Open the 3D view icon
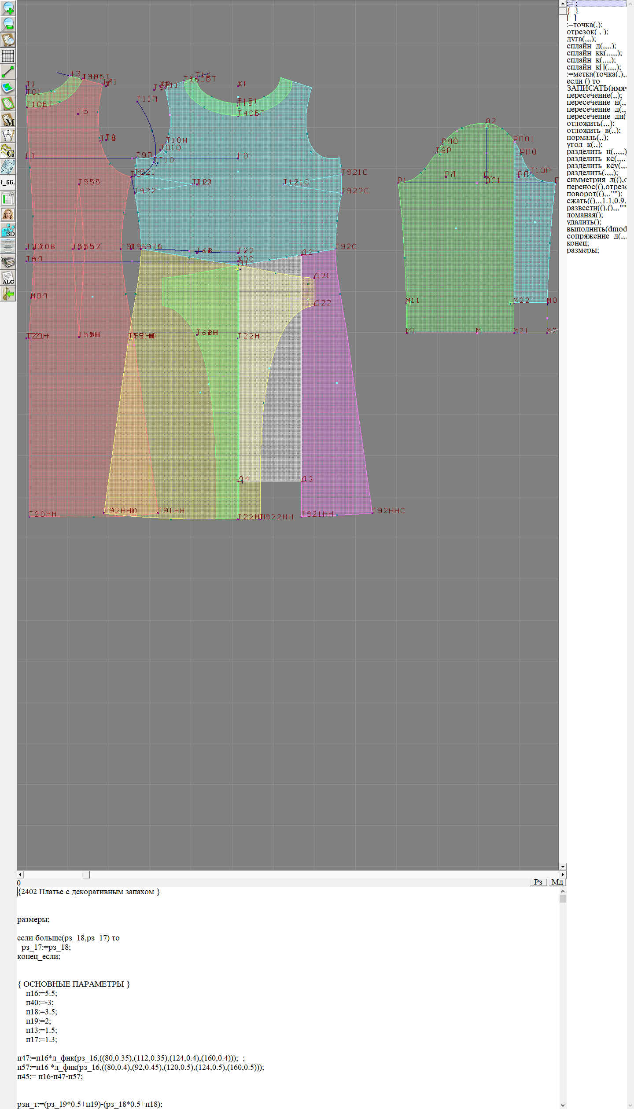This screenshot has width=634, height=1109. [x=8, y=230]
